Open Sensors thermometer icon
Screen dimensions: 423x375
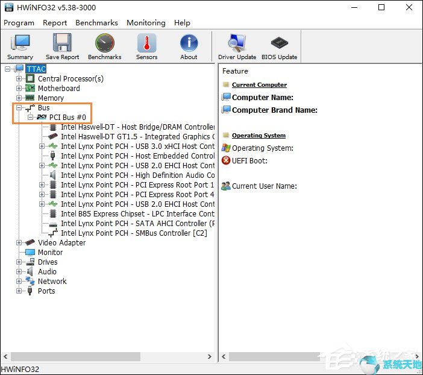(146, 43)
